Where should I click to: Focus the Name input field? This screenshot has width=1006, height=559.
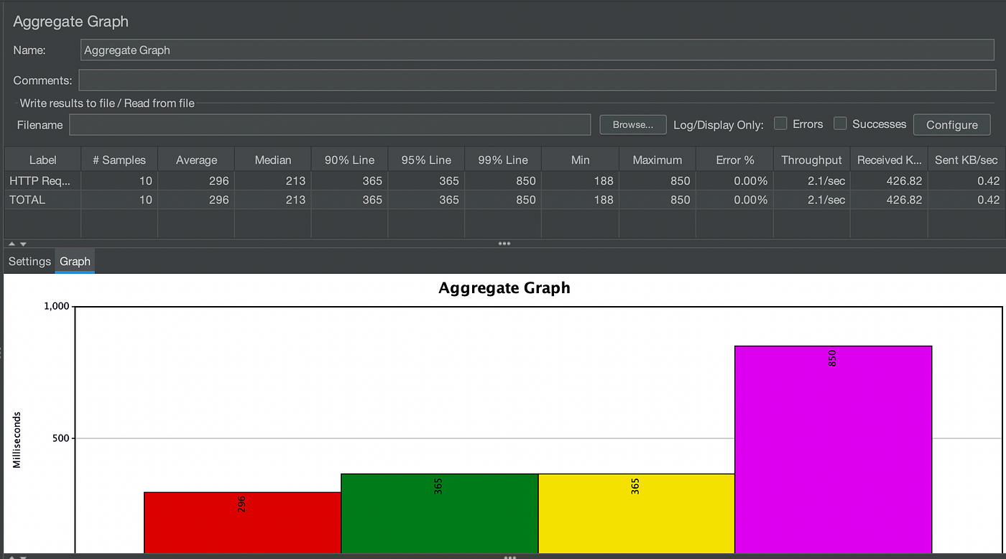pos(537,50)
